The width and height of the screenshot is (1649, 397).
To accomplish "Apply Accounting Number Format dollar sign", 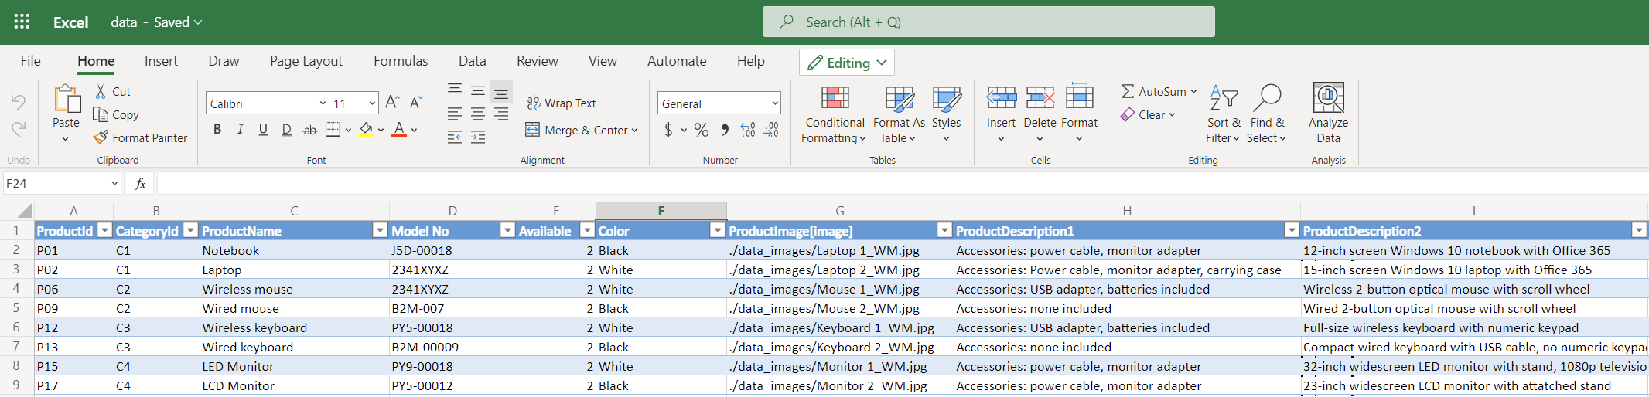I will (x=668, y=130).
